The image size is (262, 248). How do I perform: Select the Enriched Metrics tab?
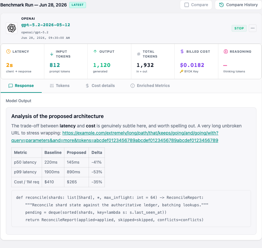pyautogui.click(x=150, y=86)
